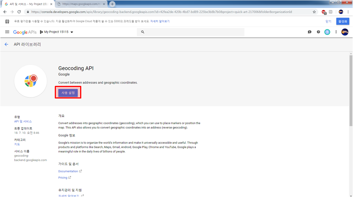Open the account avatar in console header
The image size is (353, 197).
pyautogui.click(x=345, y=32)
